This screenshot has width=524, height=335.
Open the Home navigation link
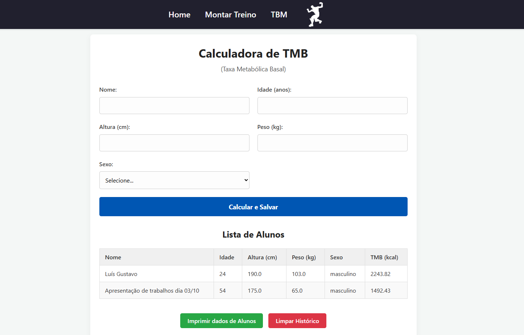(x=179, y=15)
